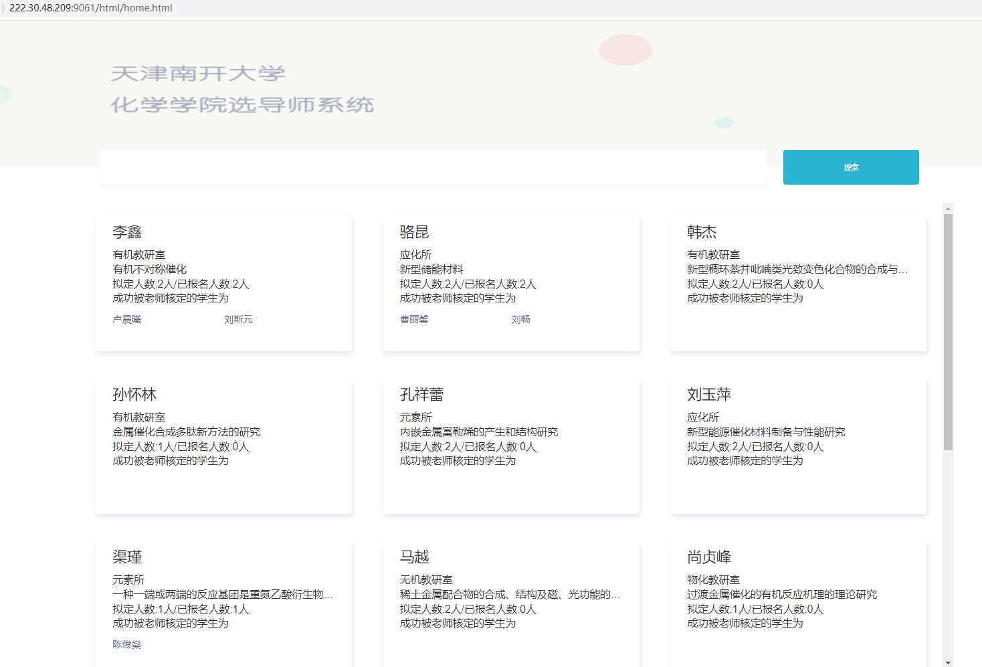Open mentor card for 李鑫
Viewport: 982px width, 667px height.
(223, 284)
